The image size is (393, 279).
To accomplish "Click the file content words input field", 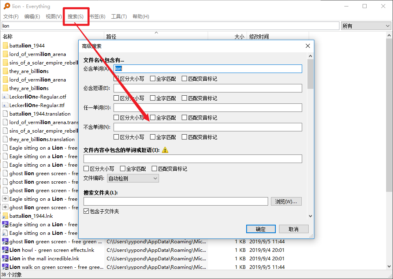I will click(x=193, y=159).
